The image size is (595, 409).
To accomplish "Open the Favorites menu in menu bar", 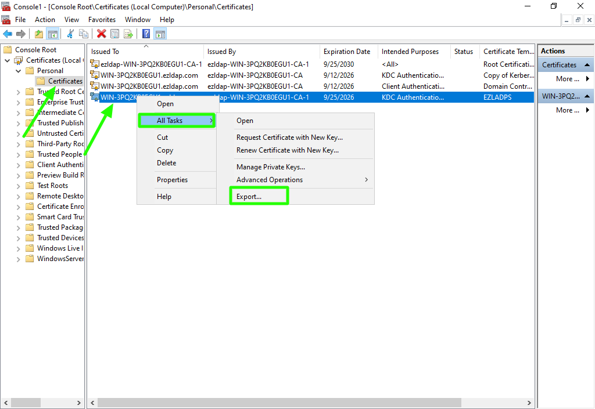I will pos(102,20).
